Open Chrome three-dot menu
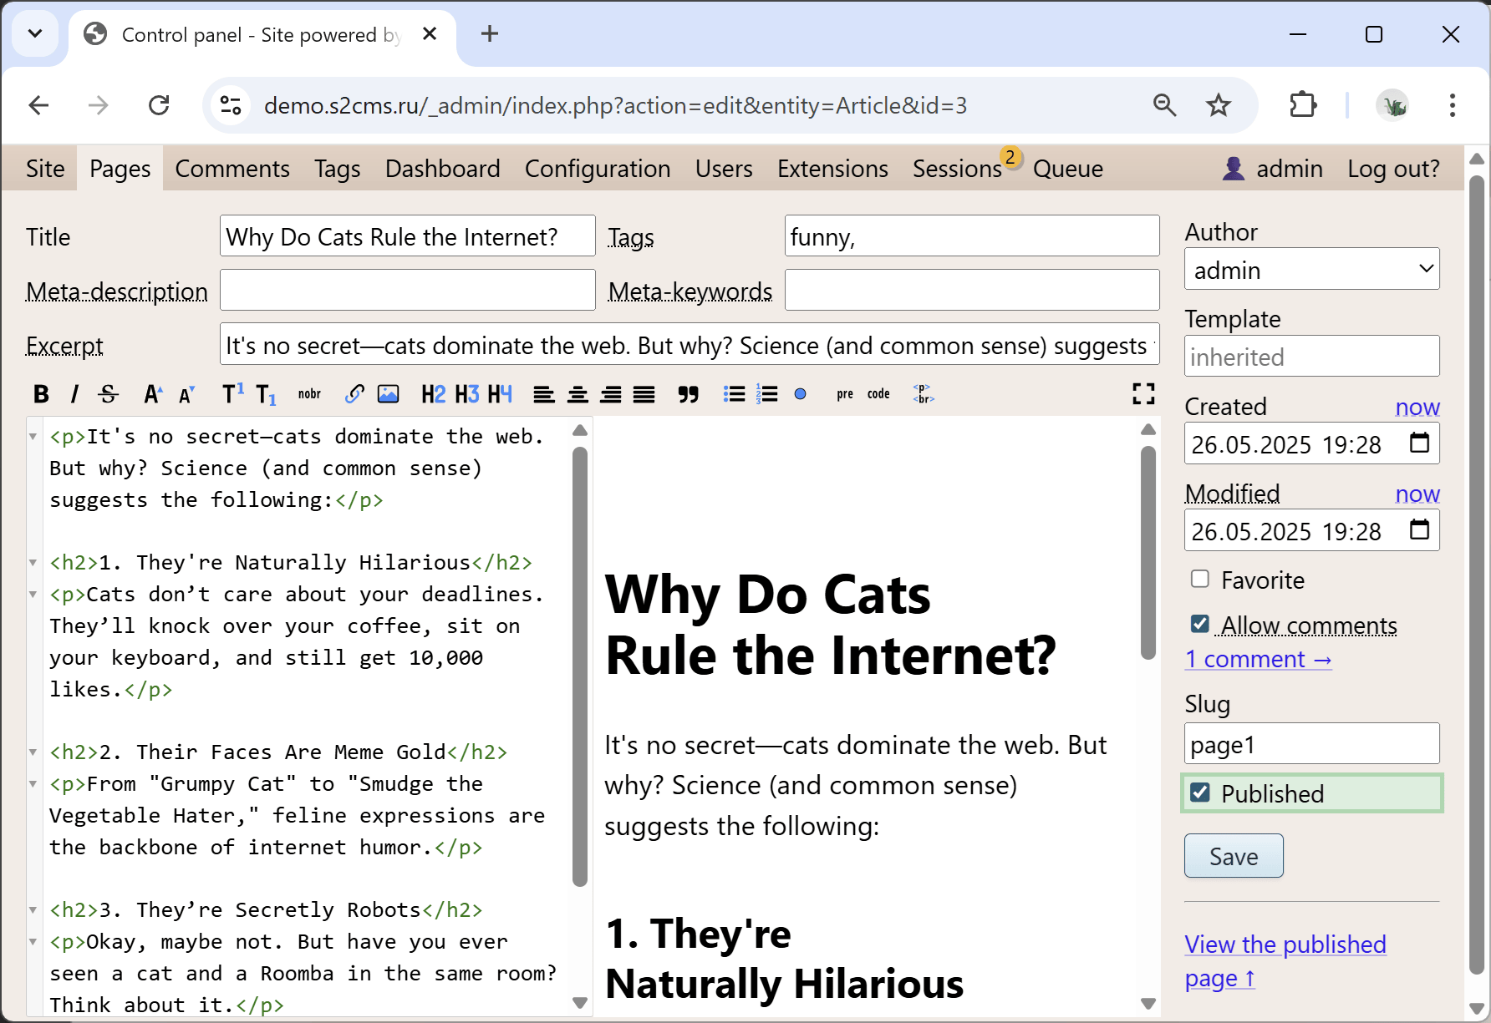1491x1023 pixels. pos(1453,105)
